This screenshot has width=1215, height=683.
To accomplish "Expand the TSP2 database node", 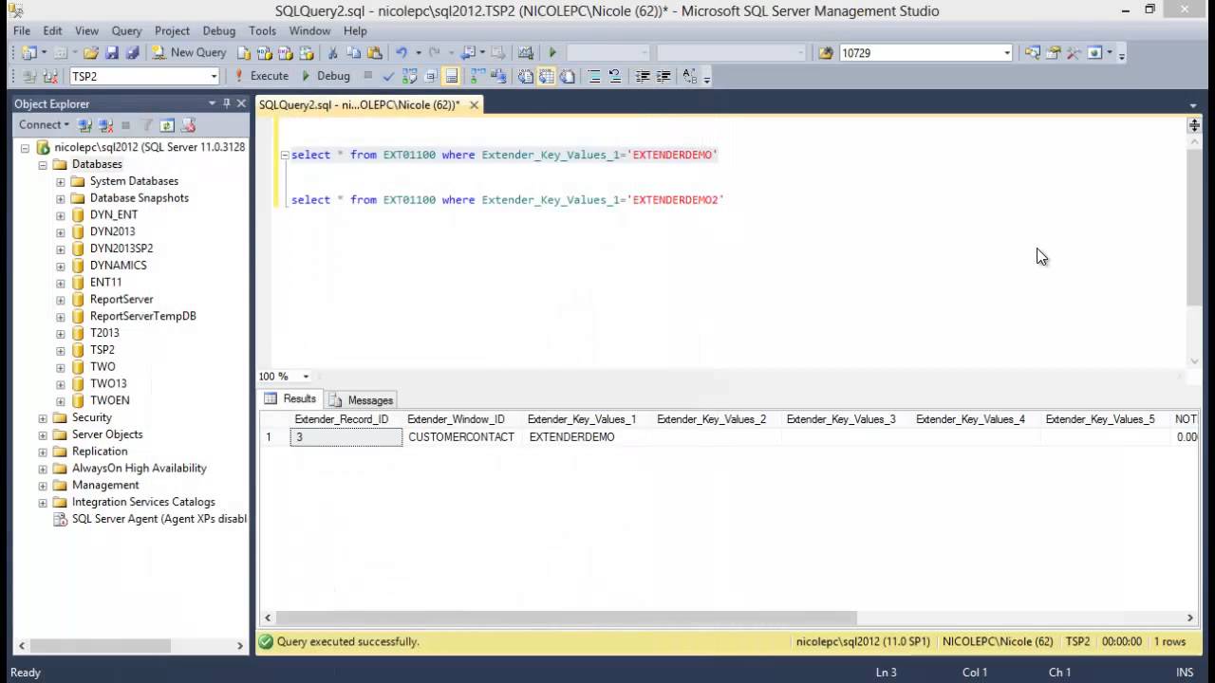I will [x=61, y=350].
